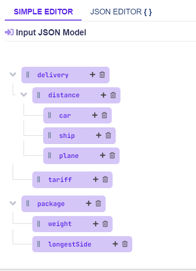The width and height of the screenshot is (196, 271).
Task: Select the ship node label
Action: (x=67, y=136)
